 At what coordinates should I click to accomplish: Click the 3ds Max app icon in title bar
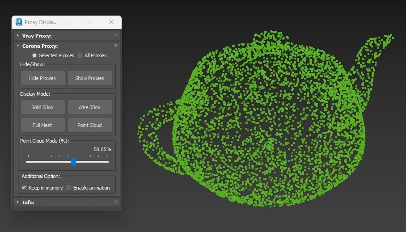click(19, 22)
